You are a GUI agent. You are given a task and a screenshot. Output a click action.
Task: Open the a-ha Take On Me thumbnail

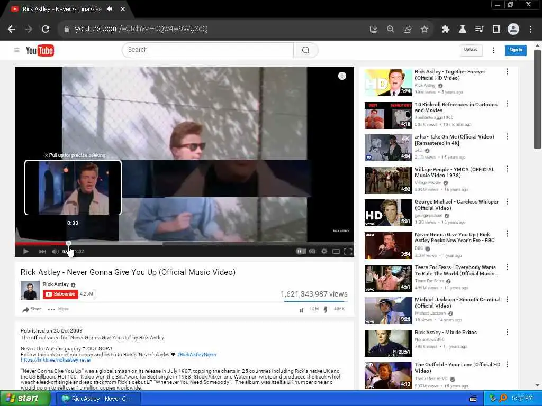click(x=388, y=148)
